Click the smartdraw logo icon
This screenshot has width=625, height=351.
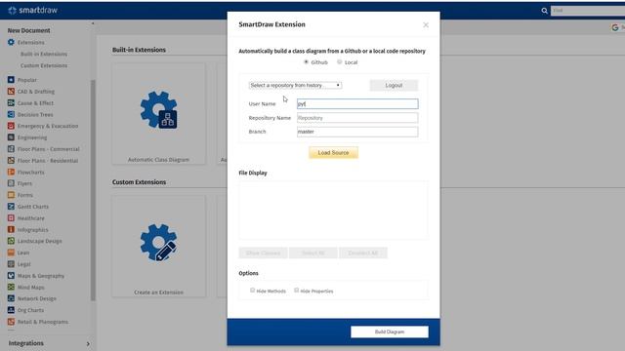(12, 11)
